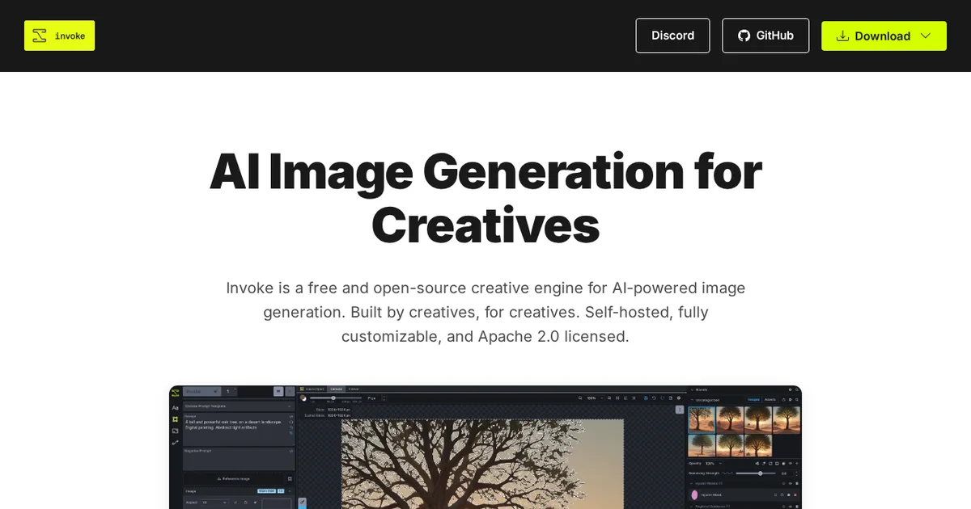Select the image upscaling sidebar icon
Image resolution: width=971 pixels, height=509 pixels.
[176, 431]
